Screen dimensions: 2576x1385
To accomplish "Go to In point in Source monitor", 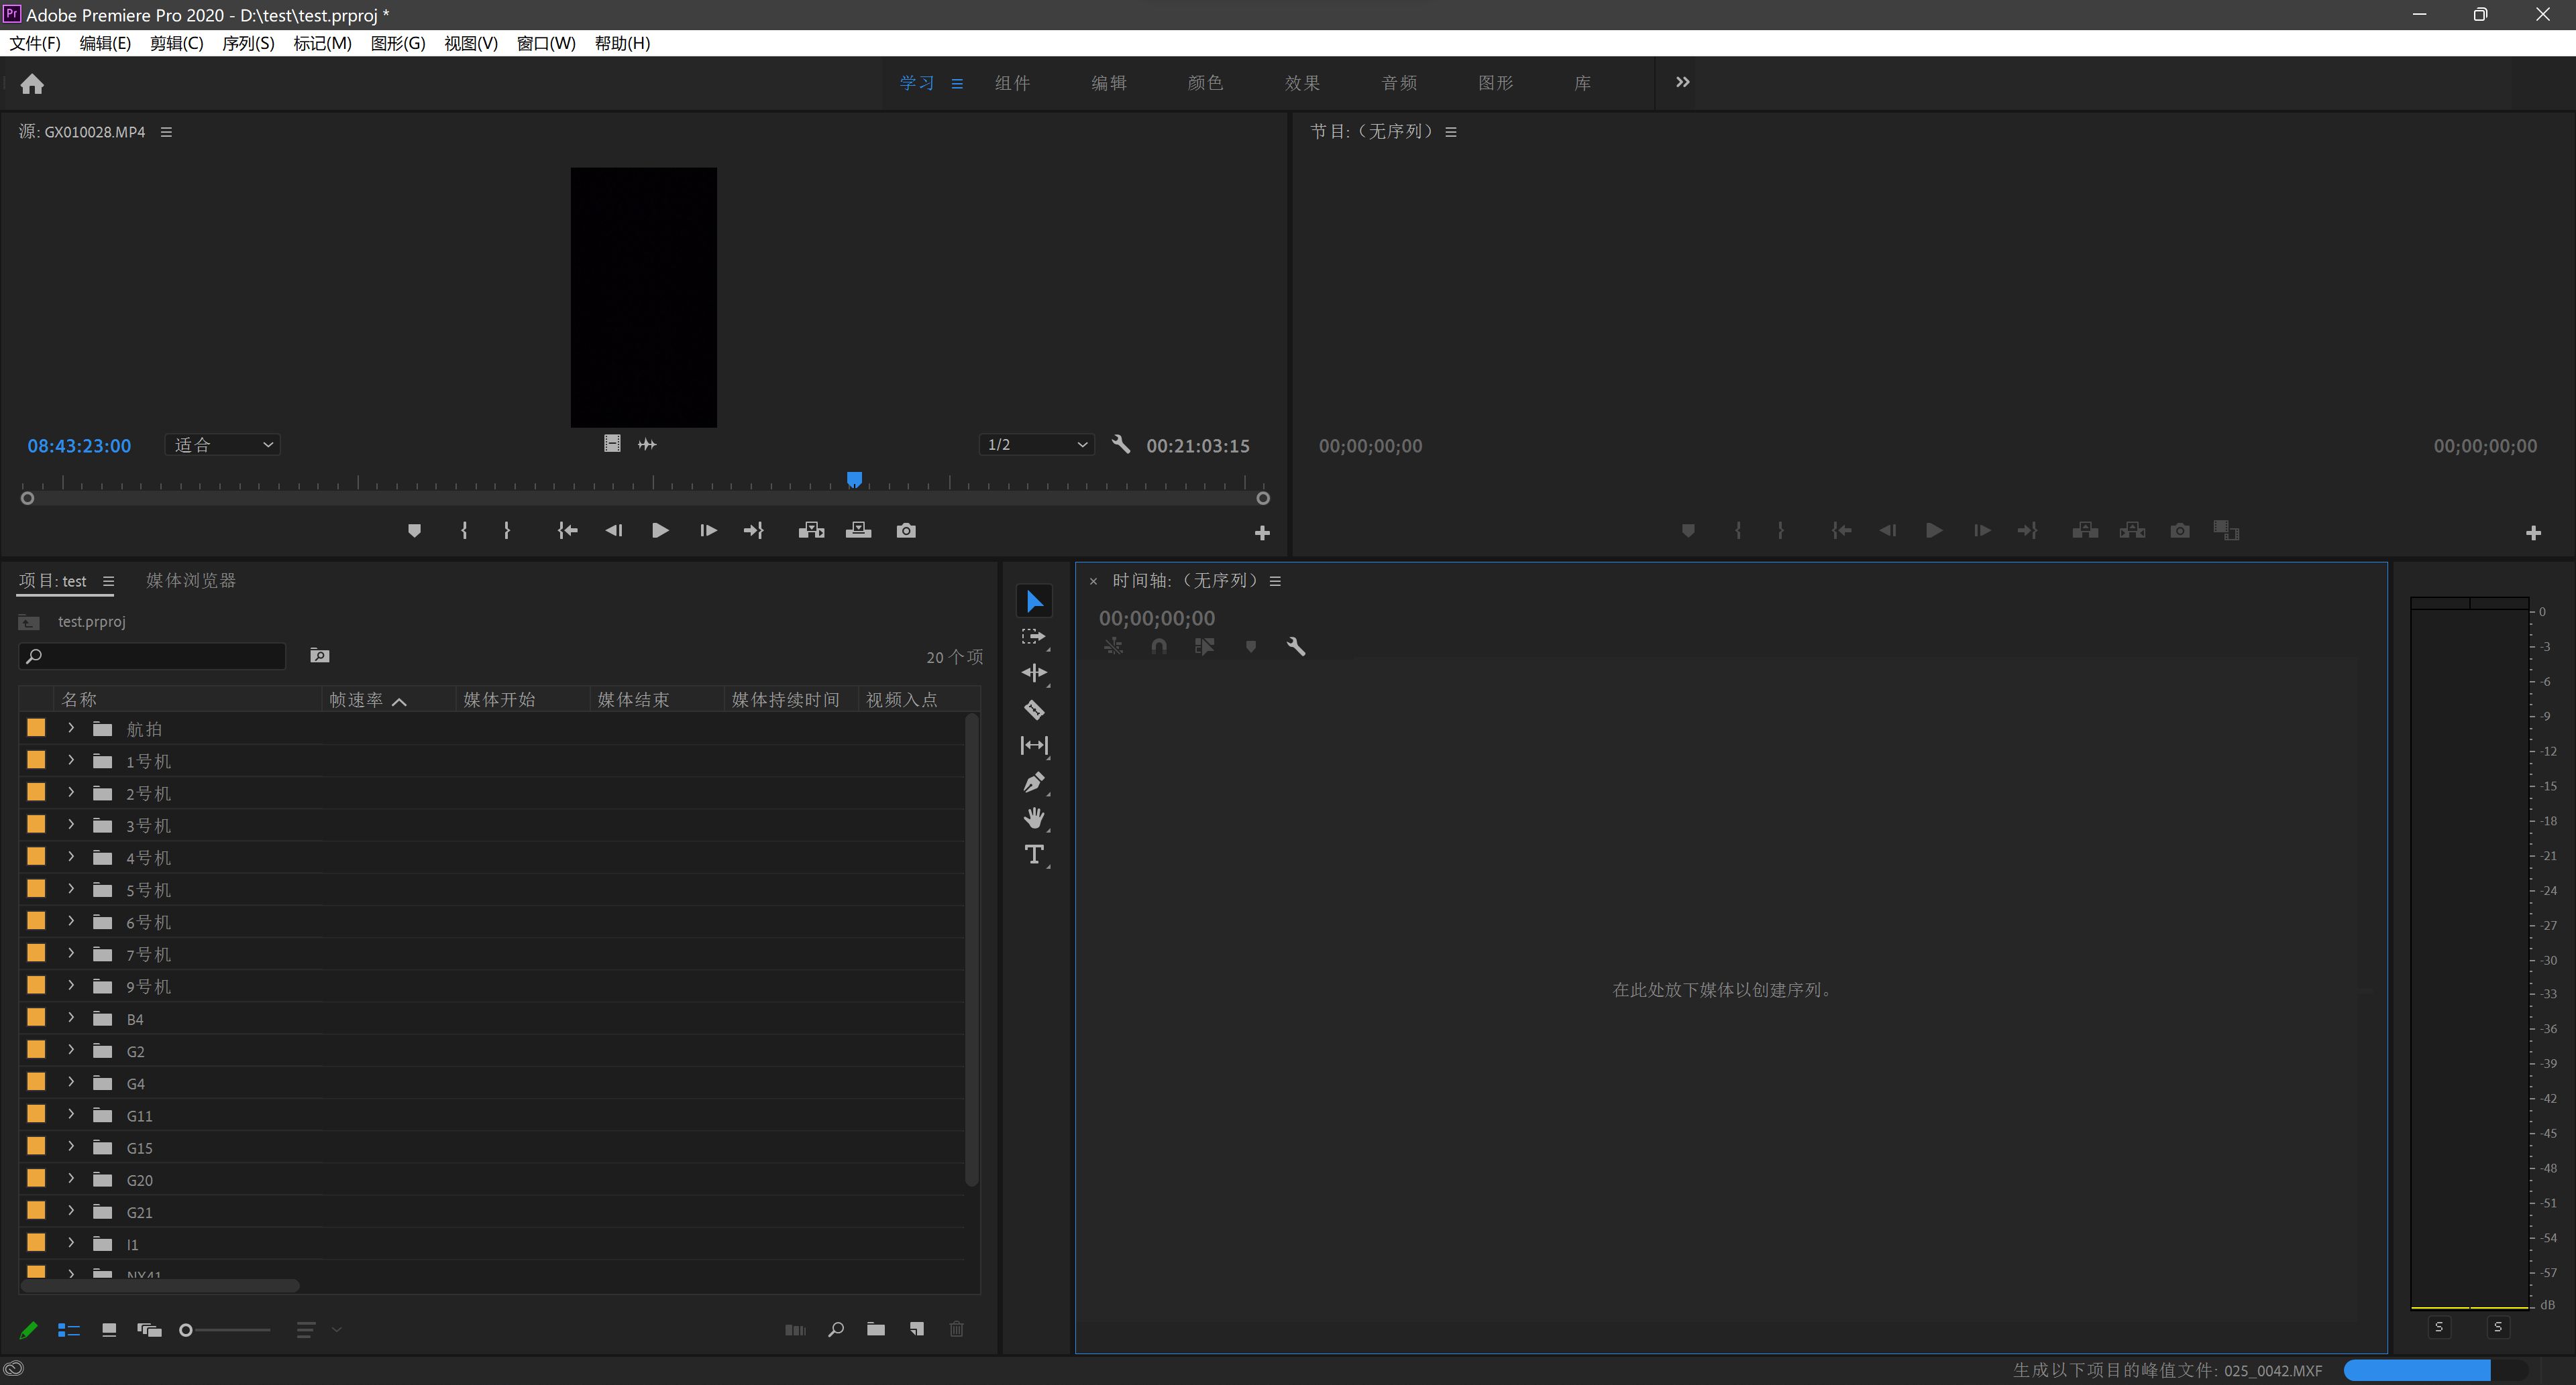I will pyautogui.click(x=567, y=531).
